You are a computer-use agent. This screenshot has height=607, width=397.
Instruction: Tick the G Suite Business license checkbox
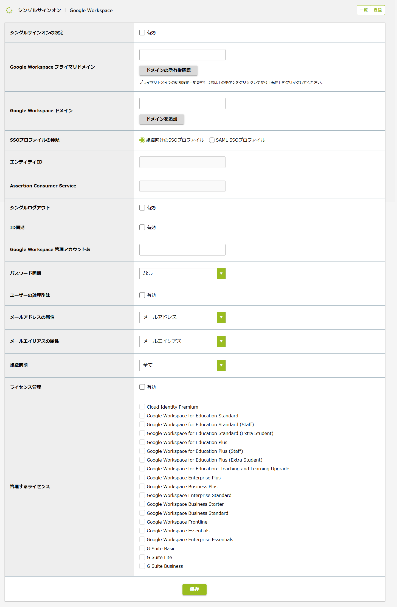pyautogui.click(x=142, y=566)
